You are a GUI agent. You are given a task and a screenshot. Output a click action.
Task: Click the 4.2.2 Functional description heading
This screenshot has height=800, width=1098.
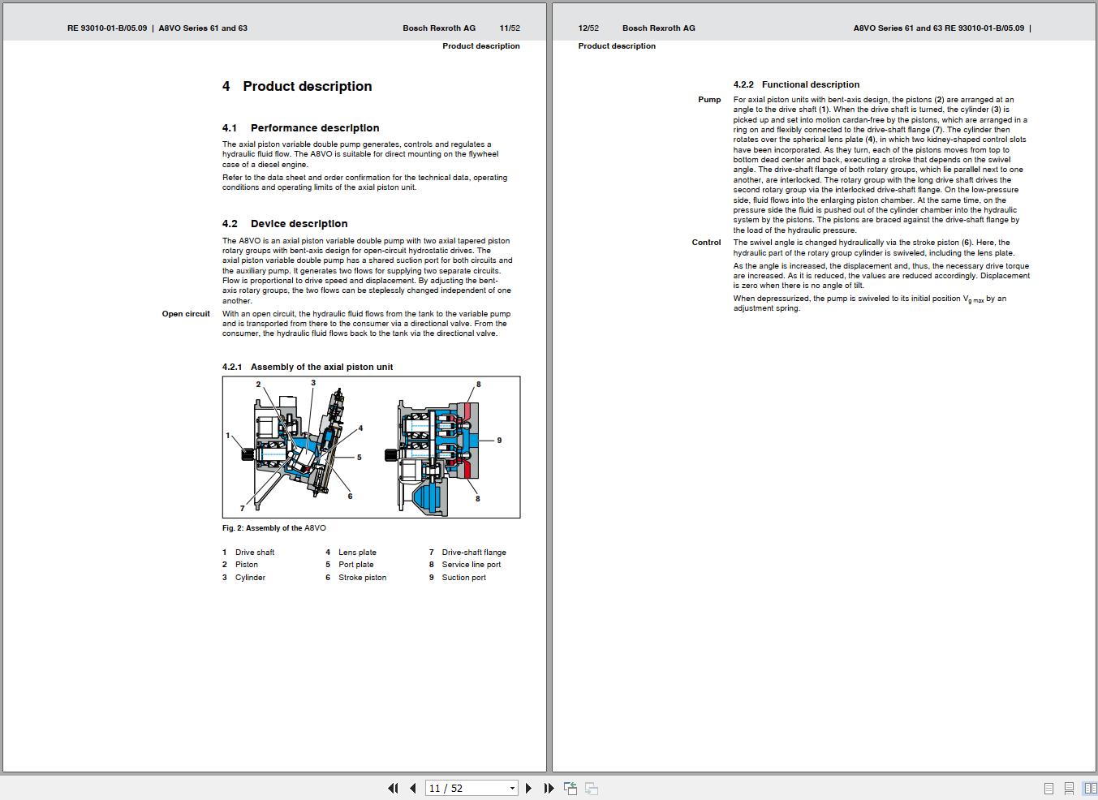point(796,84)
